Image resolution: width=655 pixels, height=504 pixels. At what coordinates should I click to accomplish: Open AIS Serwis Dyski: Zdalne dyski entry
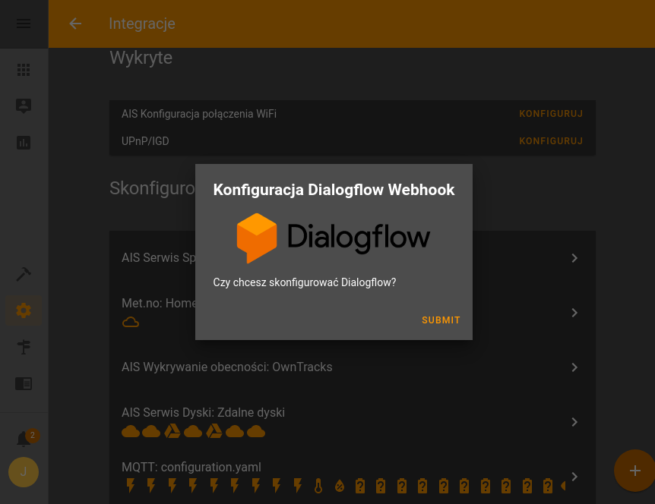coord(352,422)
